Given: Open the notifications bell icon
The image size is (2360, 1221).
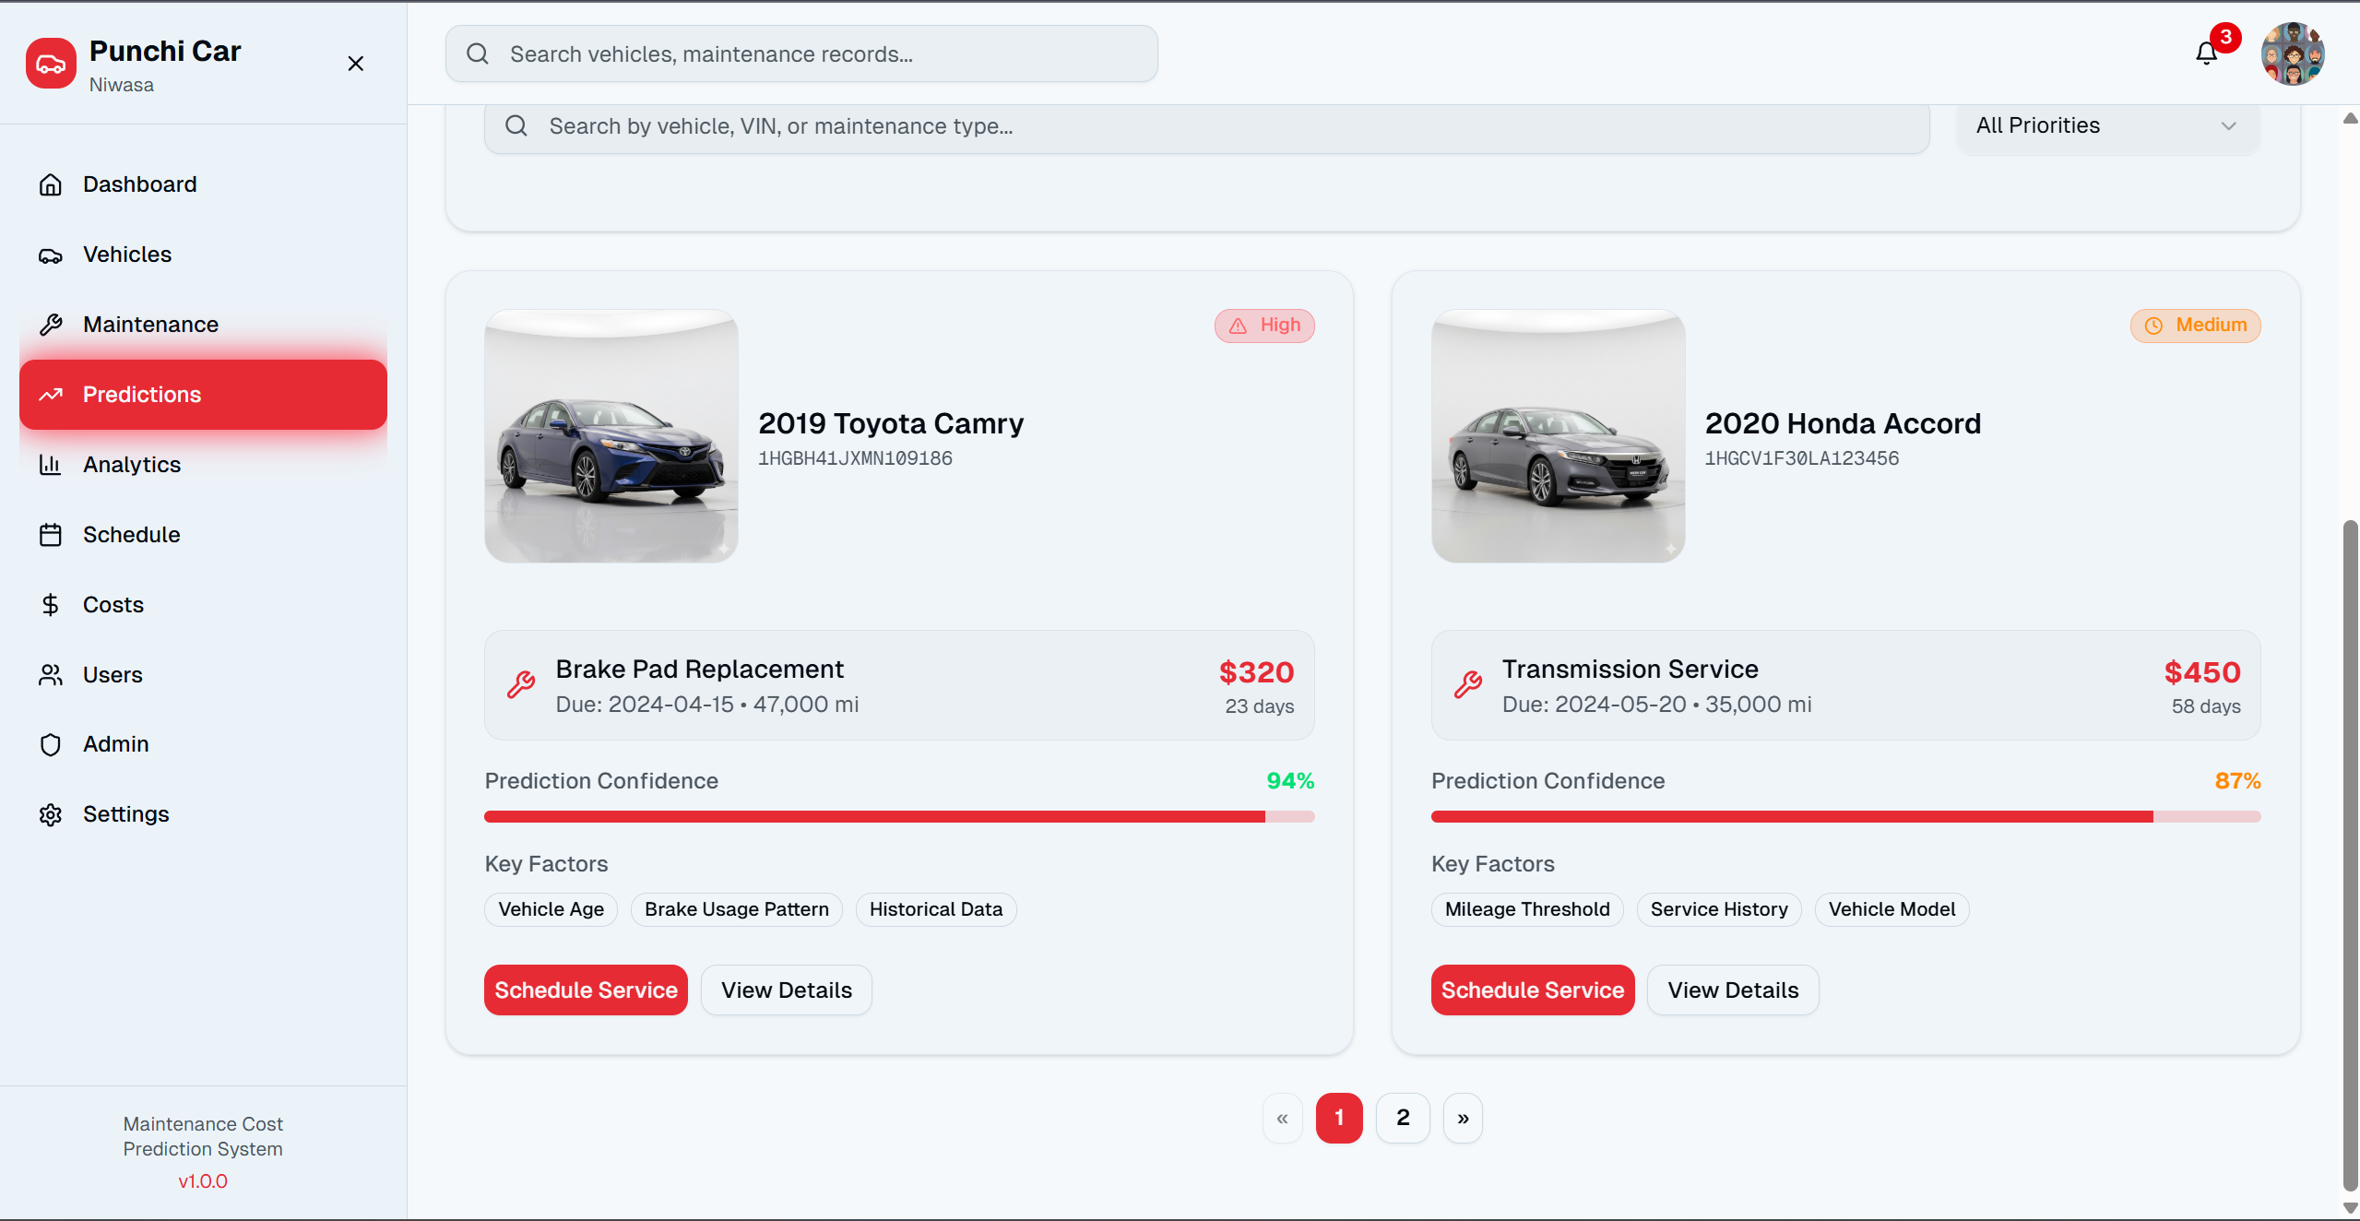Looking at the screenshot, I should (x=2208, y=53).
